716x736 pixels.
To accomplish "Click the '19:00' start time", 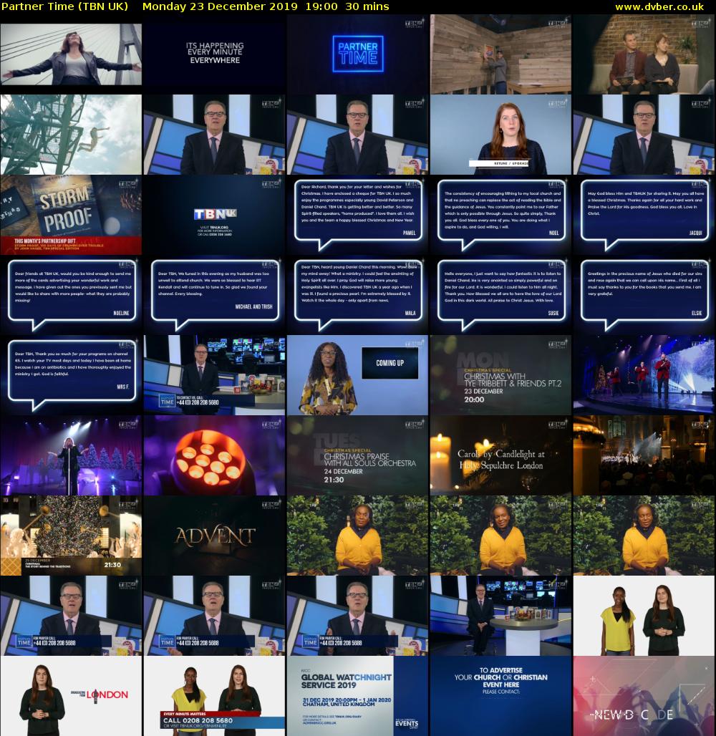I will (x=321, y=6).
